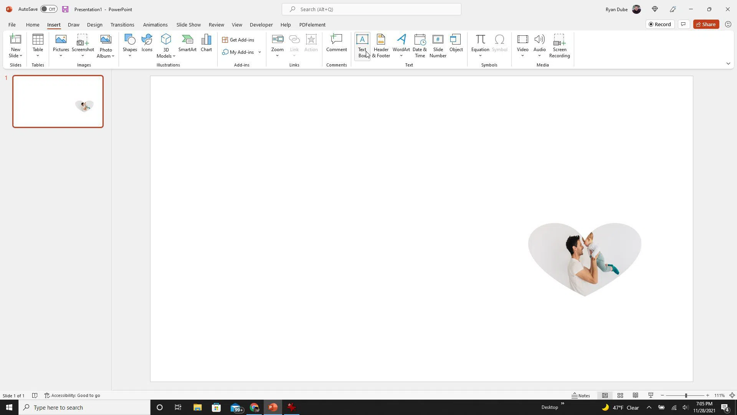Screen dimensions: 737x415
Task: Toggle the AutoSave switch
Action: pos(49,9)
